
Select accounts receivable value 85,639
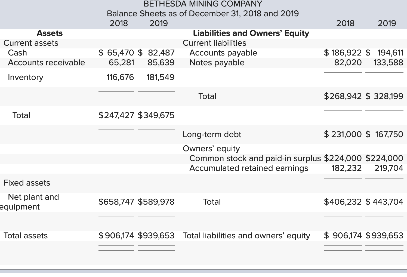pos(161,63)
